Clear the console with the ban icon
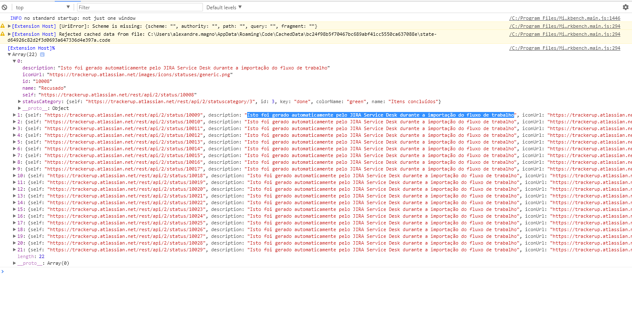 [x=5, y=7]
